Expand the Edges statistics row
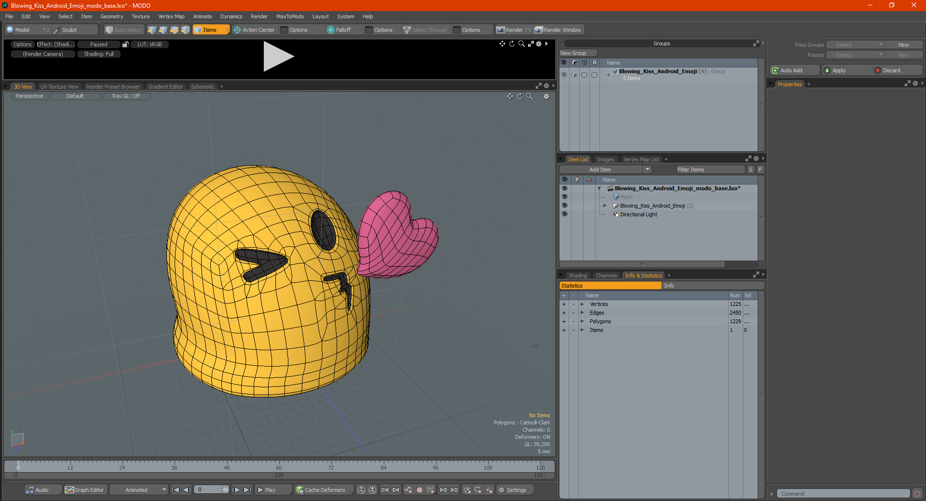 tap(582, 313)
